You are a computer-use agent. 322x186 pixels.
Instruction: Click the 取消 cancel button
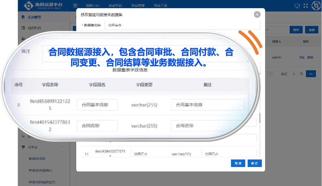click(x=238, y=163)
